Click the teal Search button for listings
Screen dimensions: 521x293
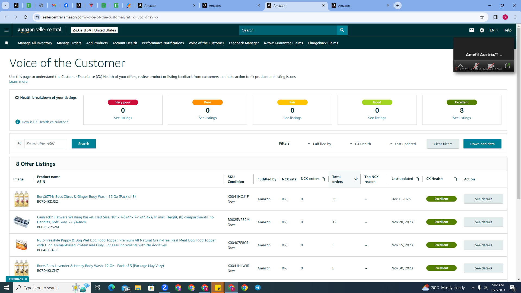point(84,144)
